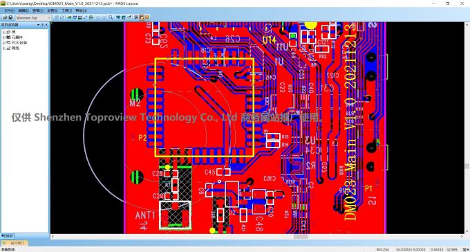
Task: Click the cycle icon beside the properties icon
Action: point(62,17)
